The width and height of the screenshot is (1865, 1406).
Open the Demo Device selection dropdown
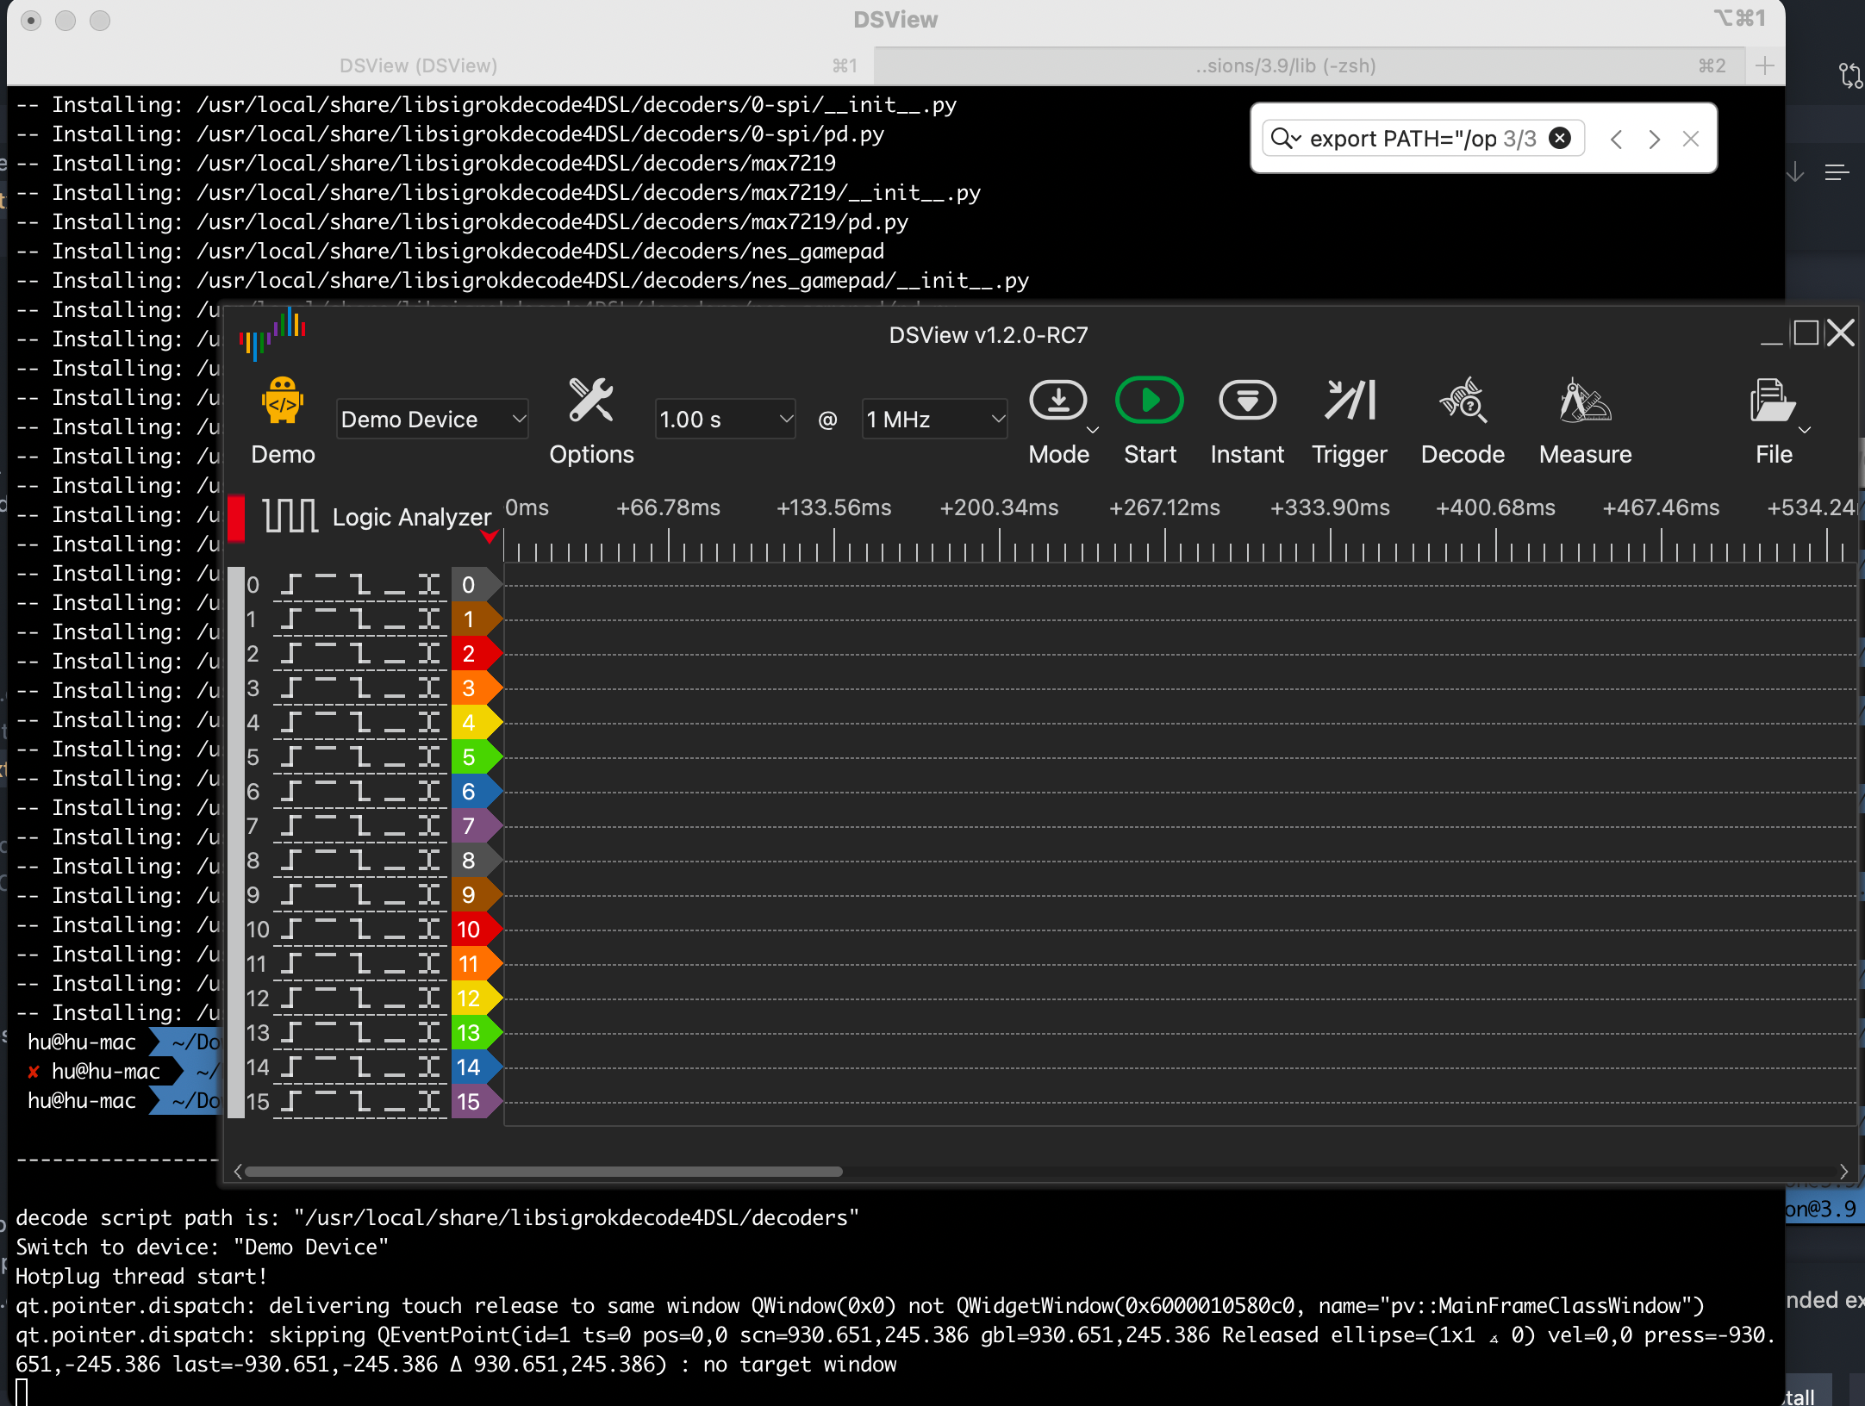(433, 419)
